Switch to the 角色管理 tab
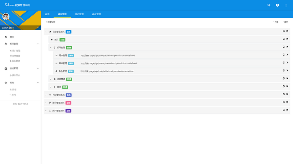 point(96,14)
